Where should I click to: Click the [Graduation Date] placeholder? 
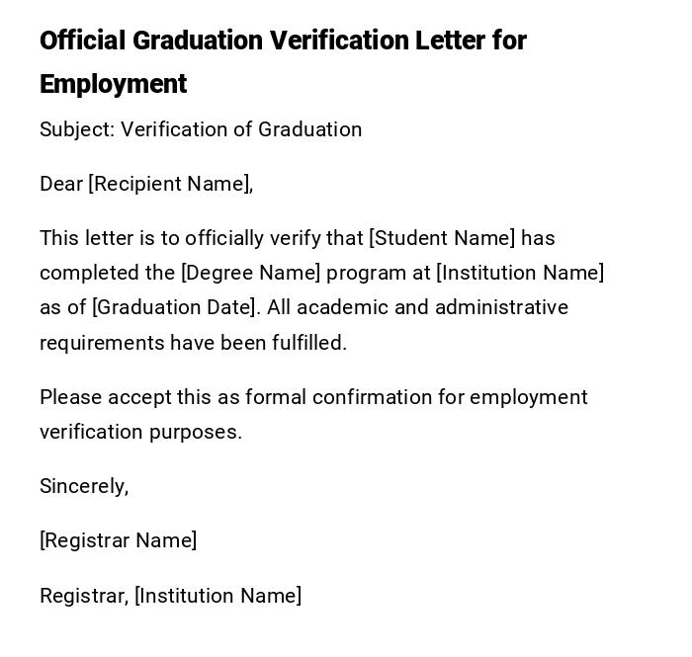coord(176,307)
